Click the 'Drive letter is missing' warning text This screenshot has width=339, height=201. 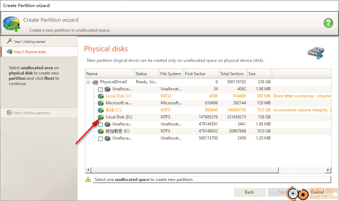[302, 96]
